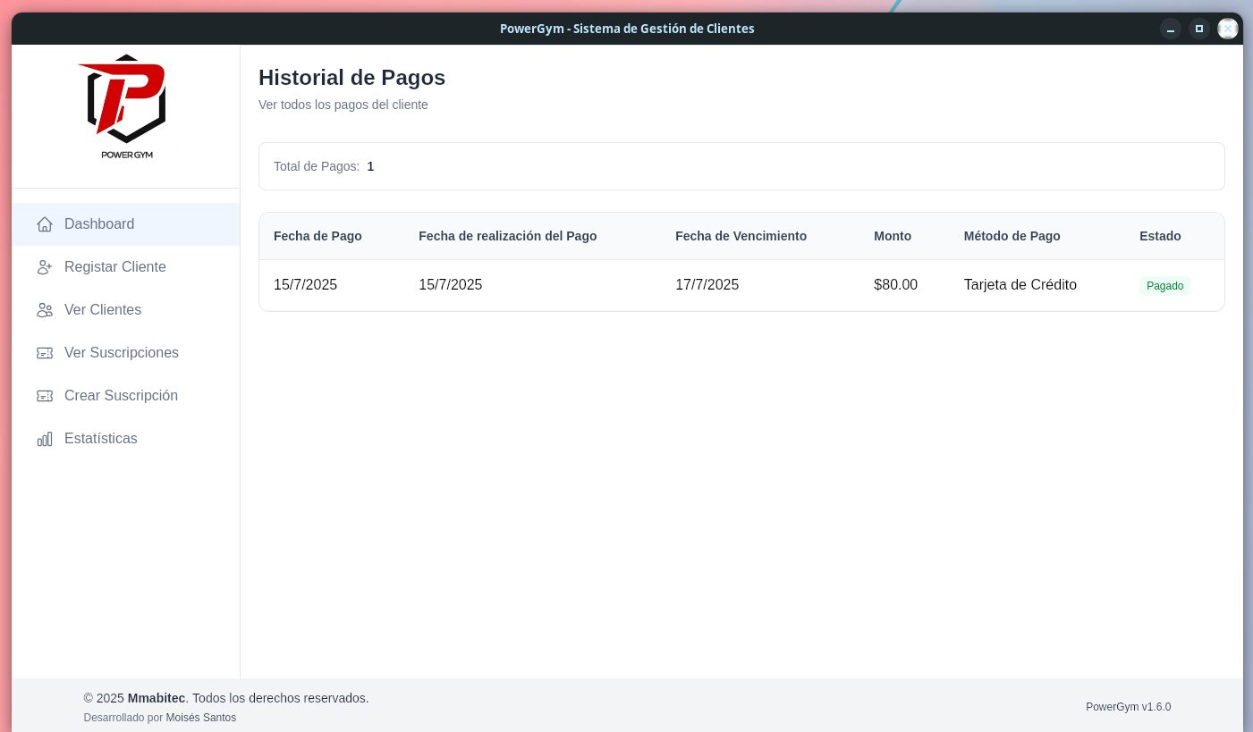Select Crear Suscripción in sidebar
The height and width of the screenshot is (732, 1253).
(x=126, y=396)
